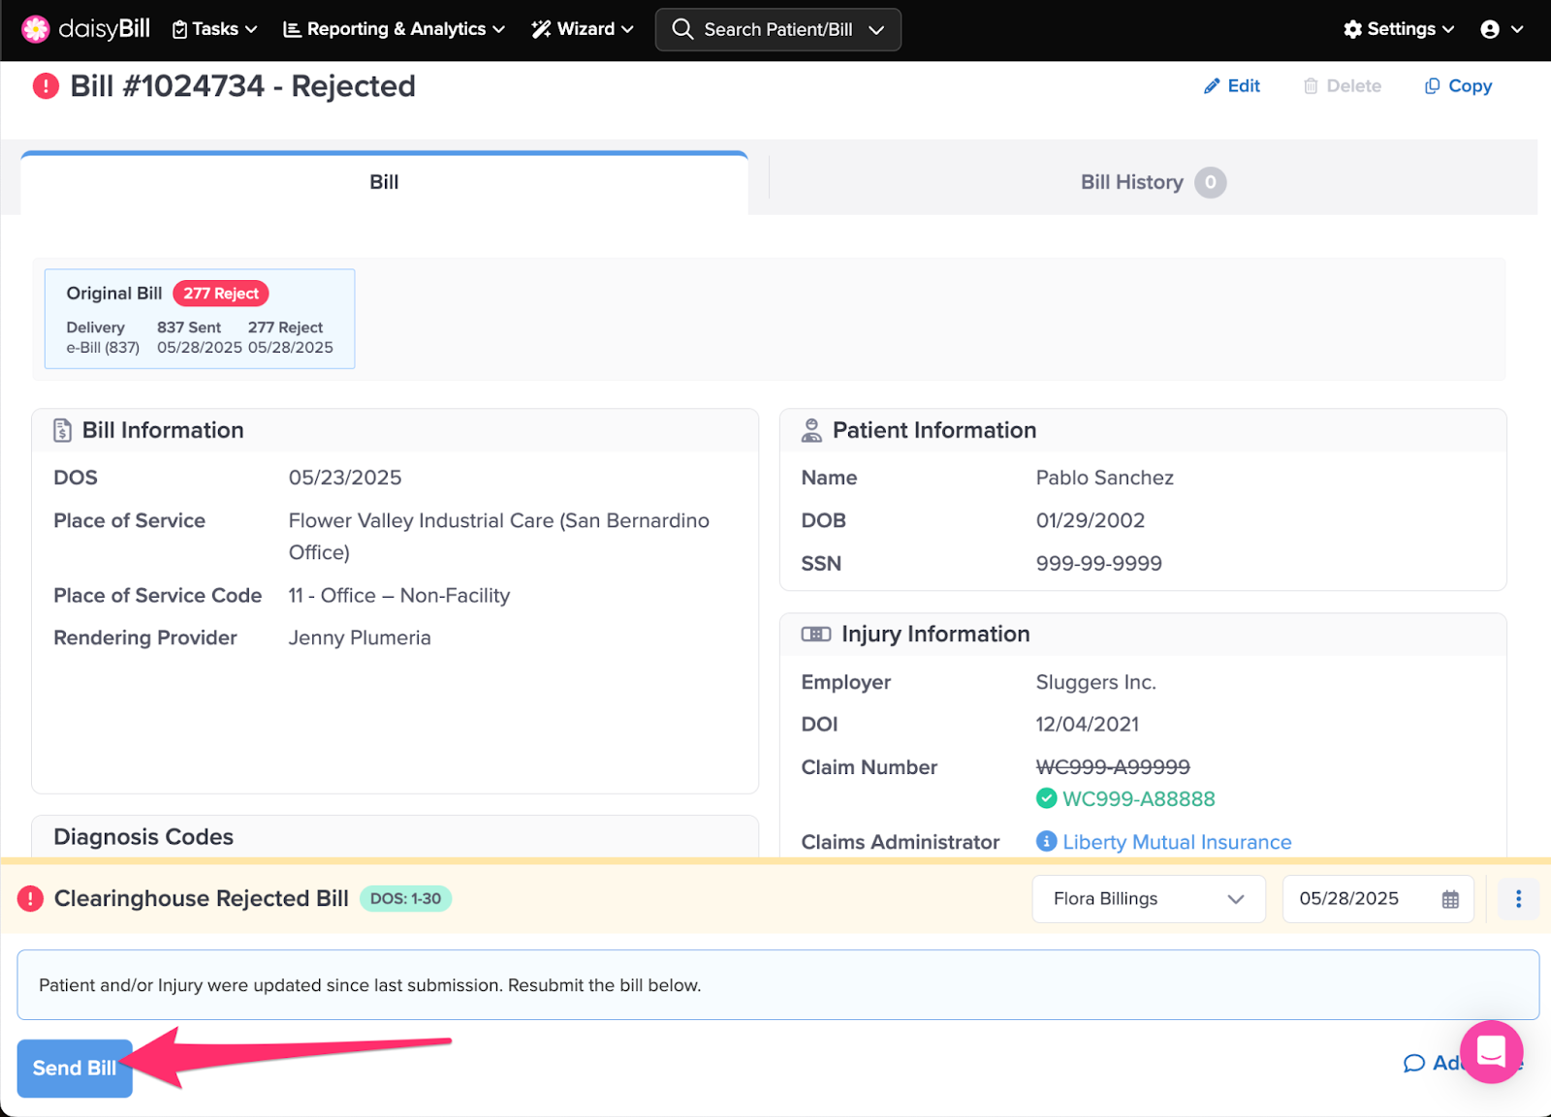Select the Bill tab

click(x=384, y=182)
